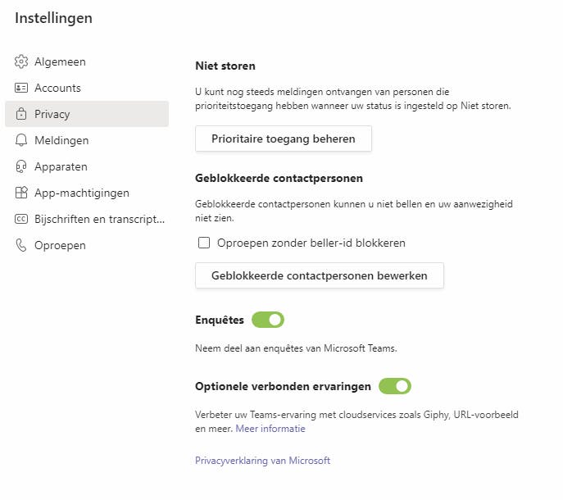
Task: Select Oproepen in the sidebar
Action: [60, 245]
